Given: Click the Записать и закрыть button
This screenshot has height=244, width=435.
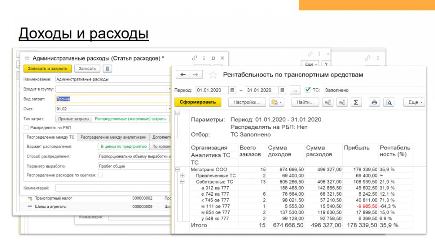Looking at the screenshot, I should [x=47, y=68].
